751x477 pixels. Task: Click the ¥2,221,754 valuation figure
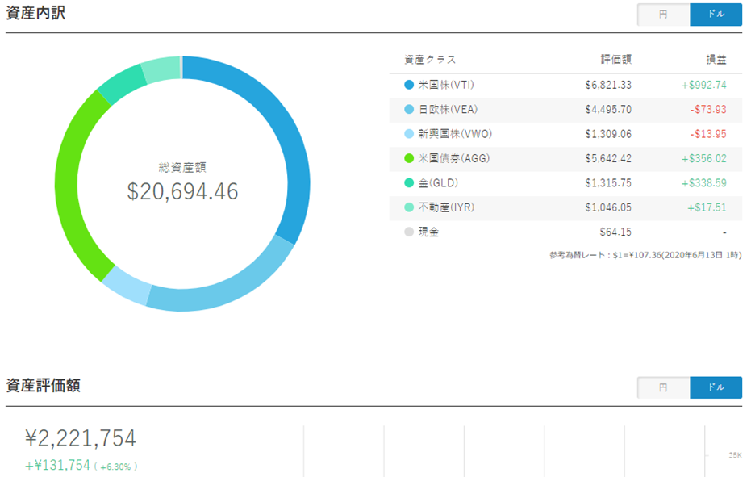pyautogui.click(x=81, y=438)
